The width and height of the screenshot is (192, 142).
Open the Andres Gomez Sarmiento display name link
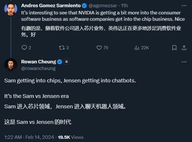pos(51,5)
